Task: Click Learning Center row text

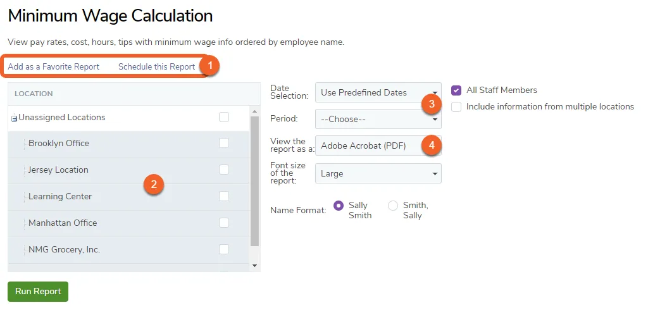Action: click(x=60, y=196)
